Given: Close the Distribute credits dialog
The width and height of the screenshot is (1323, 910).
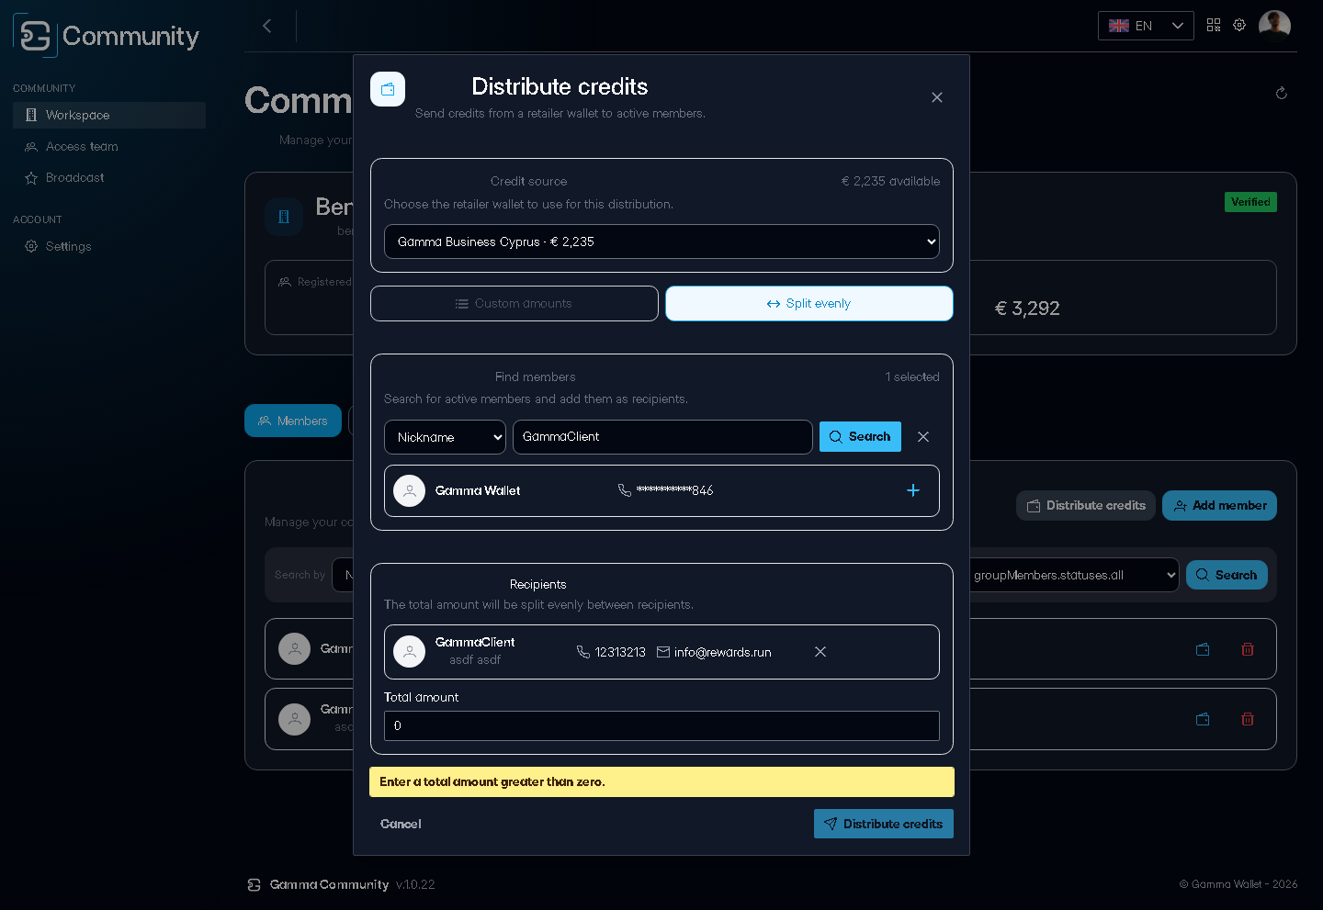Looking at the screenshot, I should click(x=937, y=97).
